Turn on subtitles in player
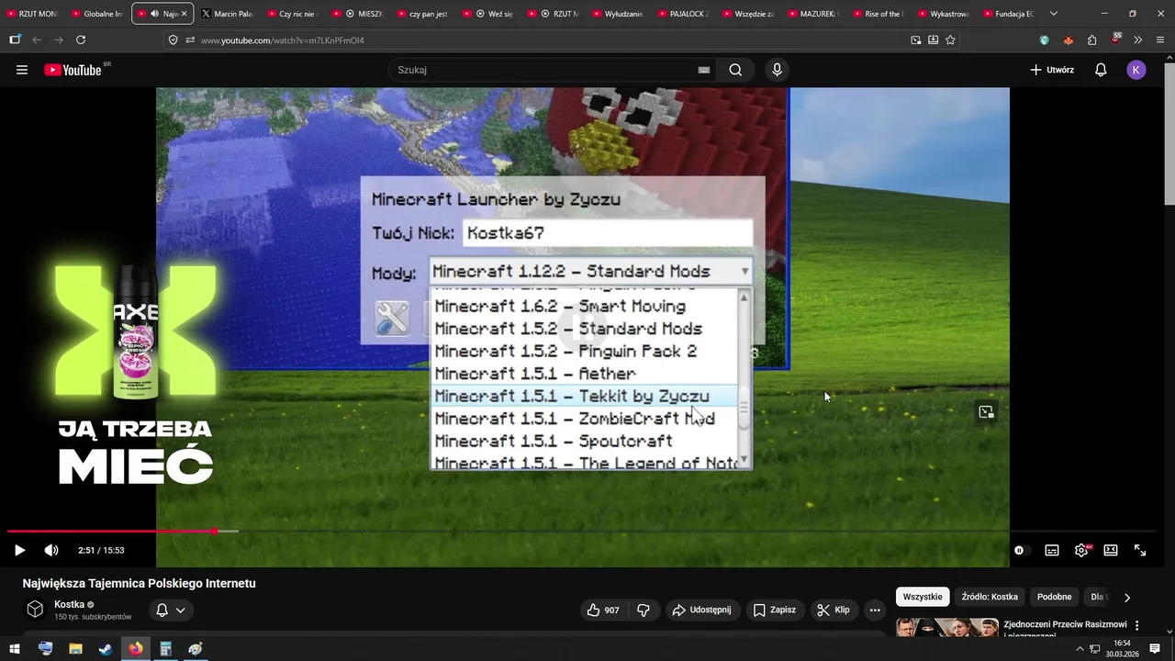 [x=1052, y=550]
